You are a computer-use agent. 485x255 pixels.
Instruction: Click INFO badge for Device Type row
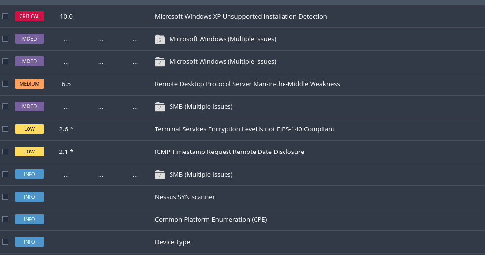pyautogui.click(x=29, y=242)
